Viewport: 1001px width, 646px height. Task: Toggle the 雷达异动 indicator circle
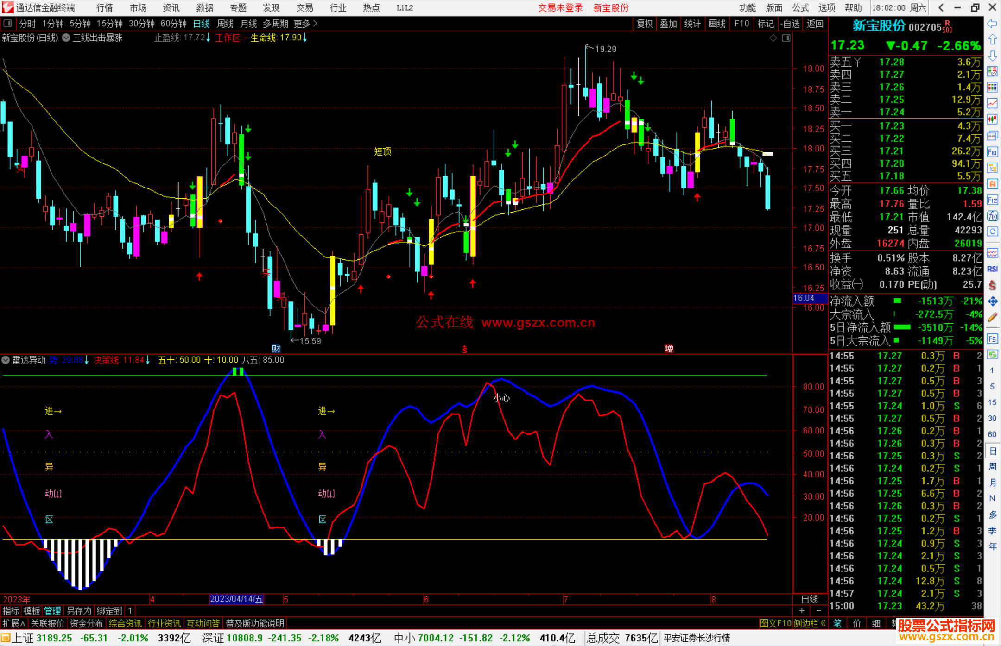point(6,360)
